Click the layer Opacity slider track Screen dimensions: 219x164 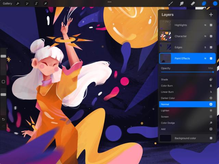point(187,72)
